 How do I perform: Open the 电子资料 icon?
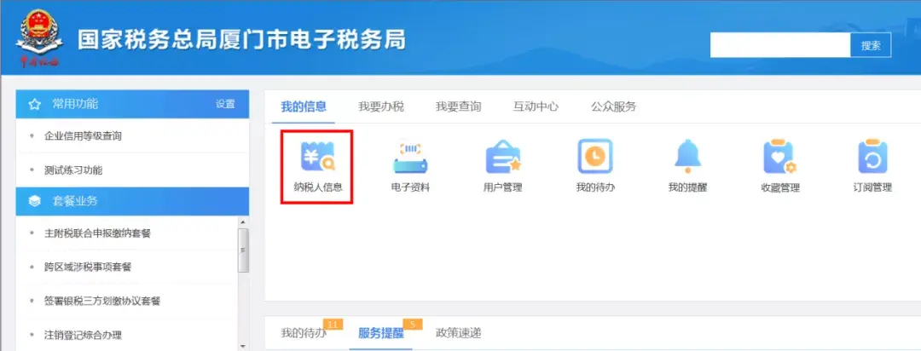(x=410, y=157)
